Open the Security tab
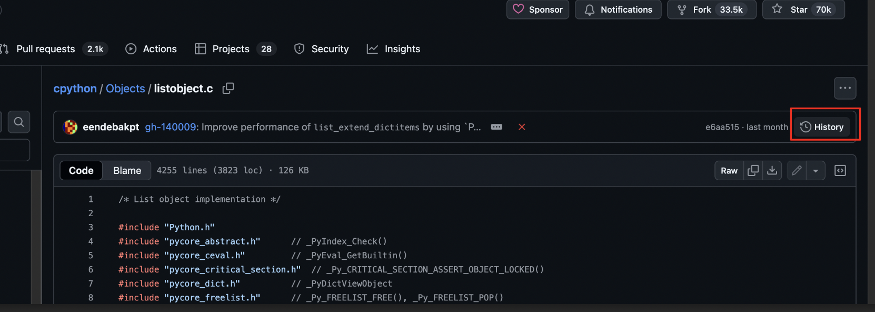Viewport: 875px width, 312px height. (322, 49)
